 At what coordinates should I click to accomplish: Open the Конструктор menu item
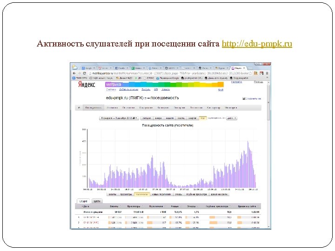click(214, 108)
